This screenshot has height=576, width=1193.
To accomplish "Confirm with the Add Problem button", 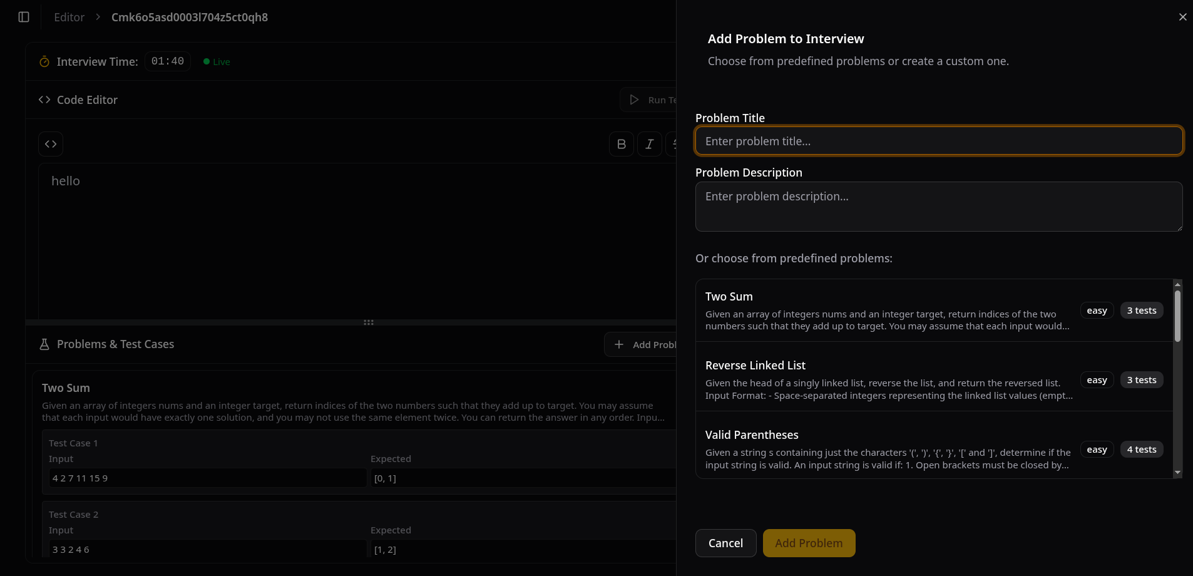I will point(808,543).
